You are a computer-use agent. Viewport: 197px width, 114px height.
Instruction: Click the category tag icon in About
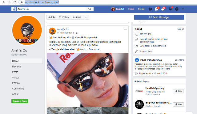point(136,46)
